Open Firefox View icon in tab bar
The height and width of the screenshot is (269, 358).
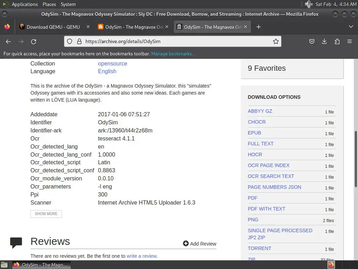[7, 27]
